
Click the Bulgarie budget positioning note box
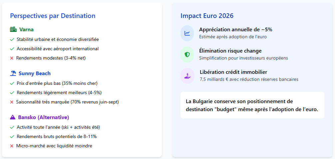[x=252, y=105]
